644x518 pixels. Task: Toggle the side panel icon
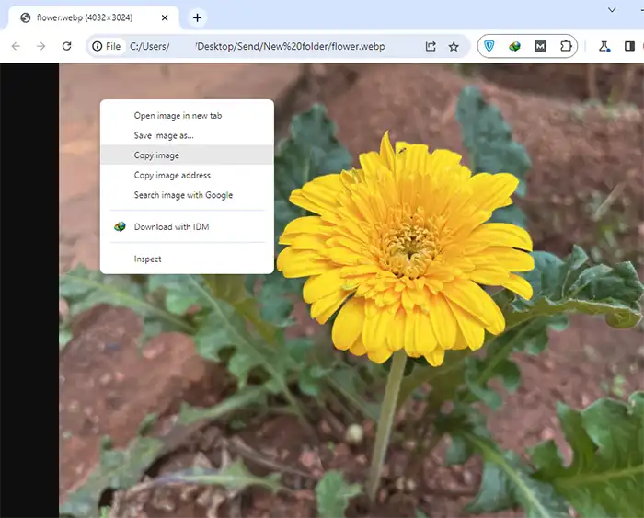click(629, 46)
